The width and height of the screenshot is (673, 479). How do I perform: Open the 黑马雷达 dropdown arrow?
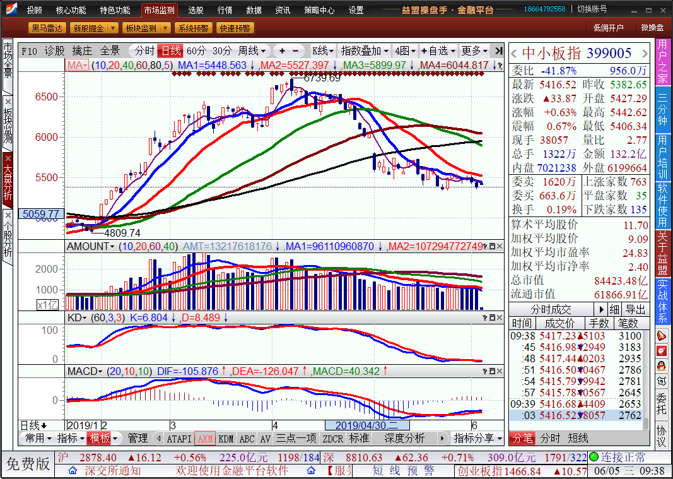pyautogui.click(x=62, y=28)
